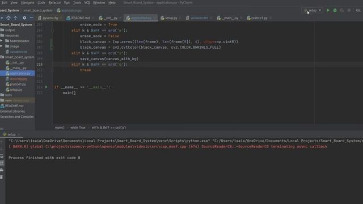The height and width of the screenshot is (204, 363).
Task: Open the Code menu
Action: pyautogui.click(x=41, y=3)
